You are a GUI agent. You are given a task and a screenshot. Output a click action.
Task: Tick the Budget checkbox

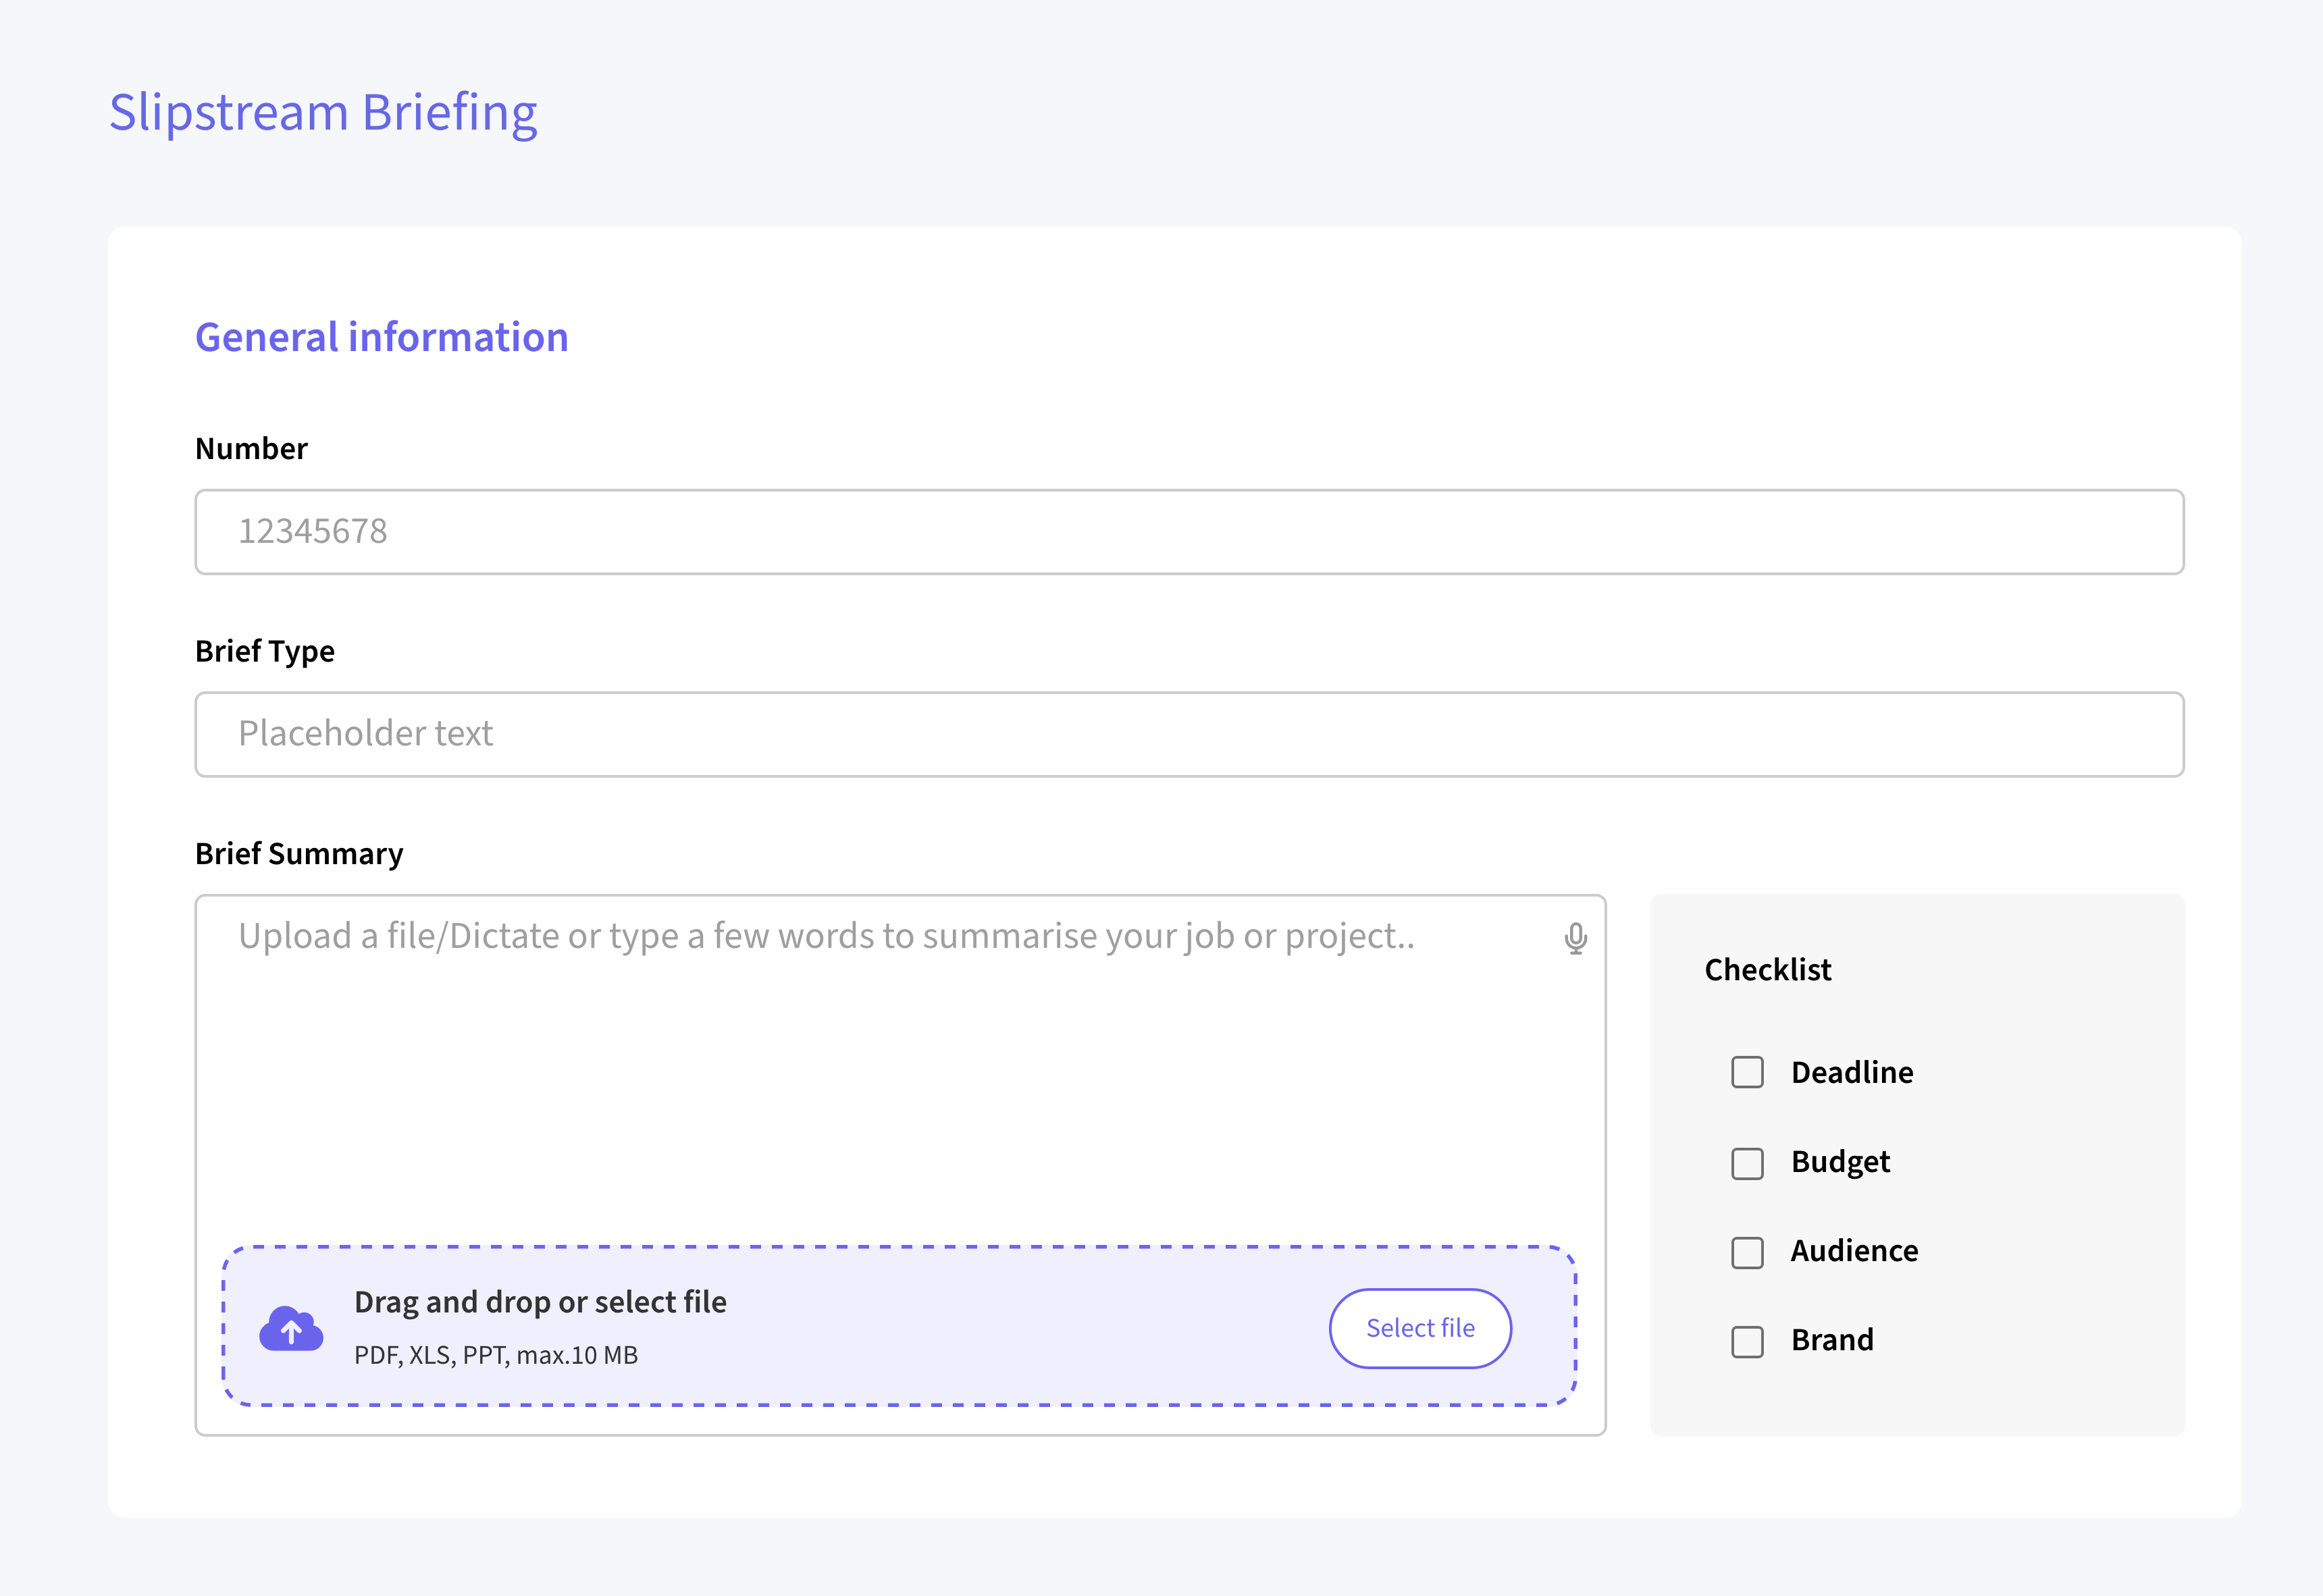pyautogui.click(x=1747, y=1162)
